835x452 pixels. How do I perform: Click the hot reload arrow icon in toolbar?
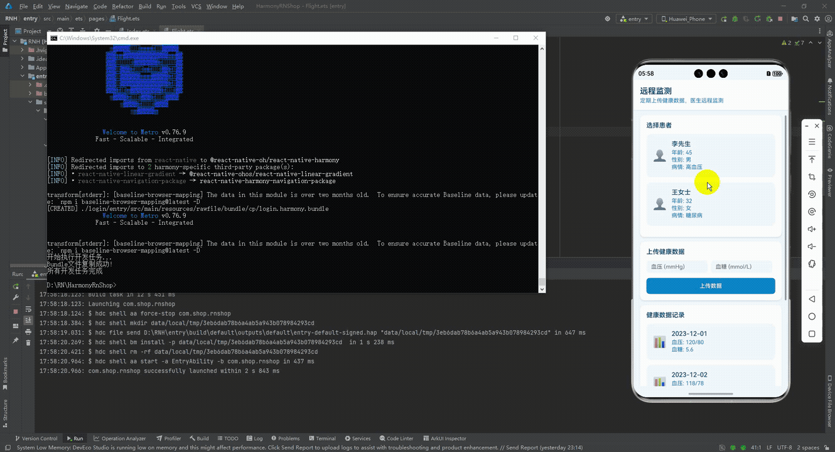point(758,19)
